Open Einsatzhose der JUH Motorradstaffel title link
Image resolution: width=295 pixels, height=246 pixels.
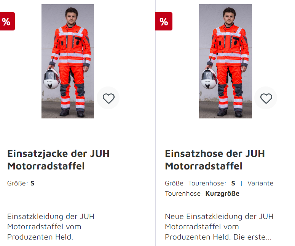[x=215, y=160]
